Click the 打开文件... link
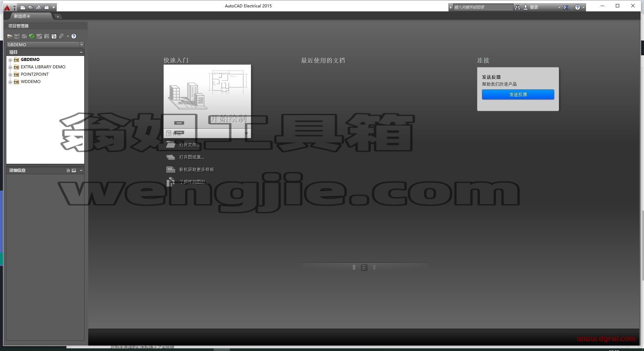Screen dimensions: 644x351 pos(189,145)
